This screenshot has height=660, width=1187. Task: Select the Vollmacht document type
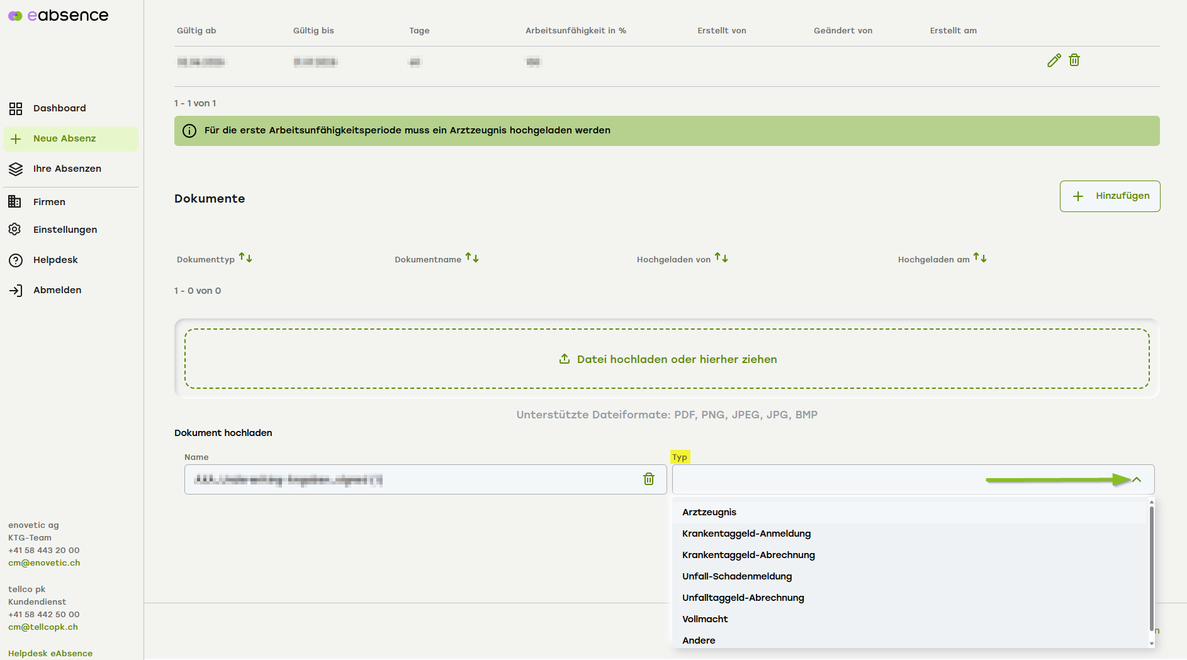point(705,619)
